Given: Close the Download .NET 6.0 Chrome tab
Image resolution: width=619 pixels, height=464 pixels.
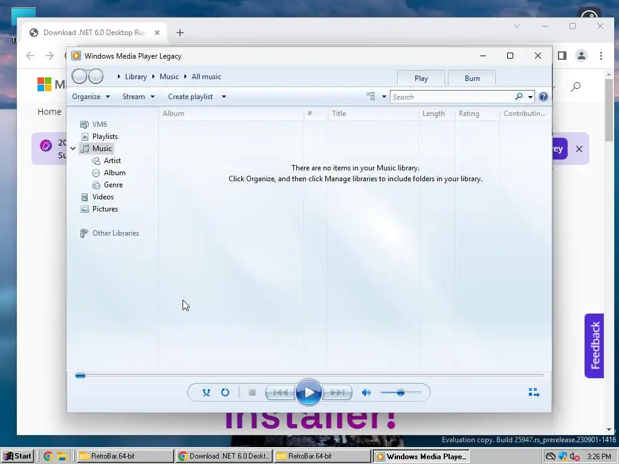Looking at the screenshot, I should coord(157,33).
